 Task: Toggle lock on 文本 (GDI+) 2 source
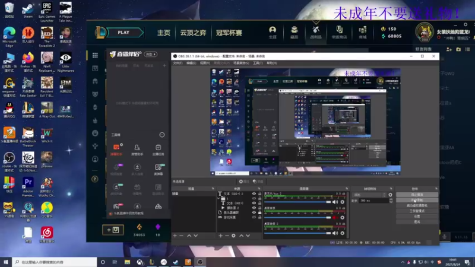259,194
